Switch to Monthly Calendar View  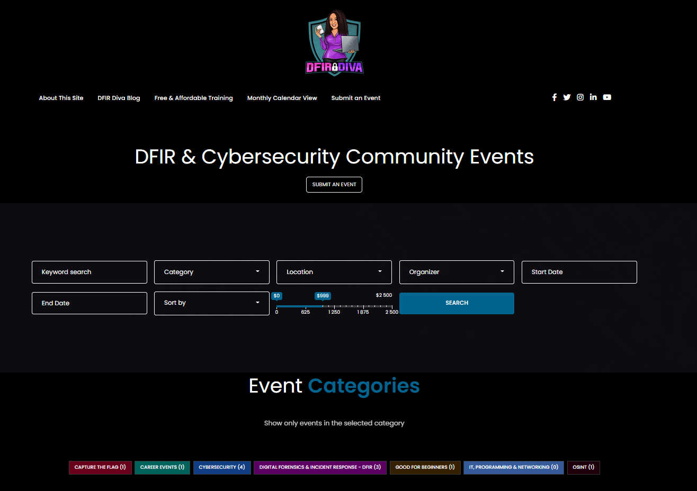(282, 98)
